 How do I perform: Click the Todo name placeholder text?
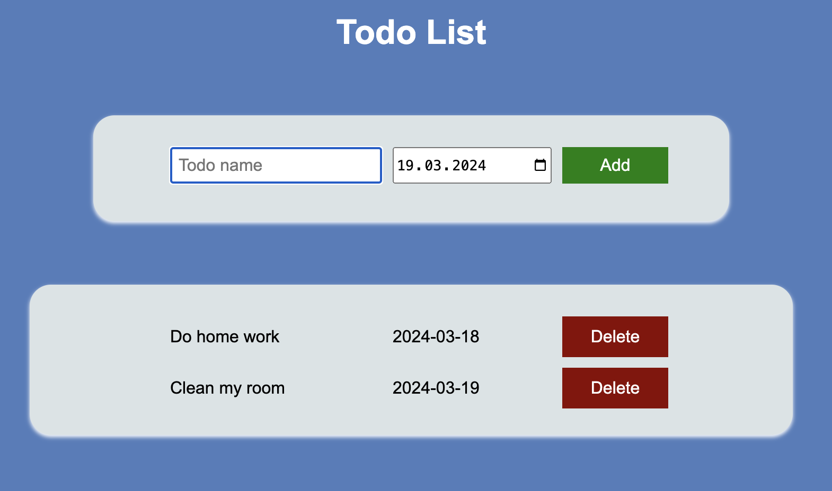tap(220, 165)
